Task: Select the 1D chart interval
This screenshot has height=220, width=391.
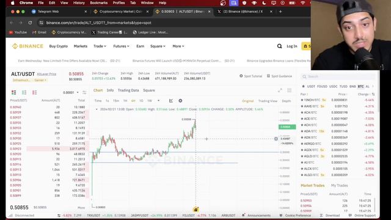Action: click(x=141, y=101)
